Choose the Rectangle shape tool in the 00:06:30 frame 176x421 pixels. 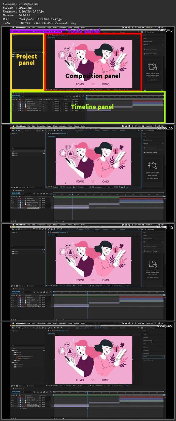click(x=40, y=130)
